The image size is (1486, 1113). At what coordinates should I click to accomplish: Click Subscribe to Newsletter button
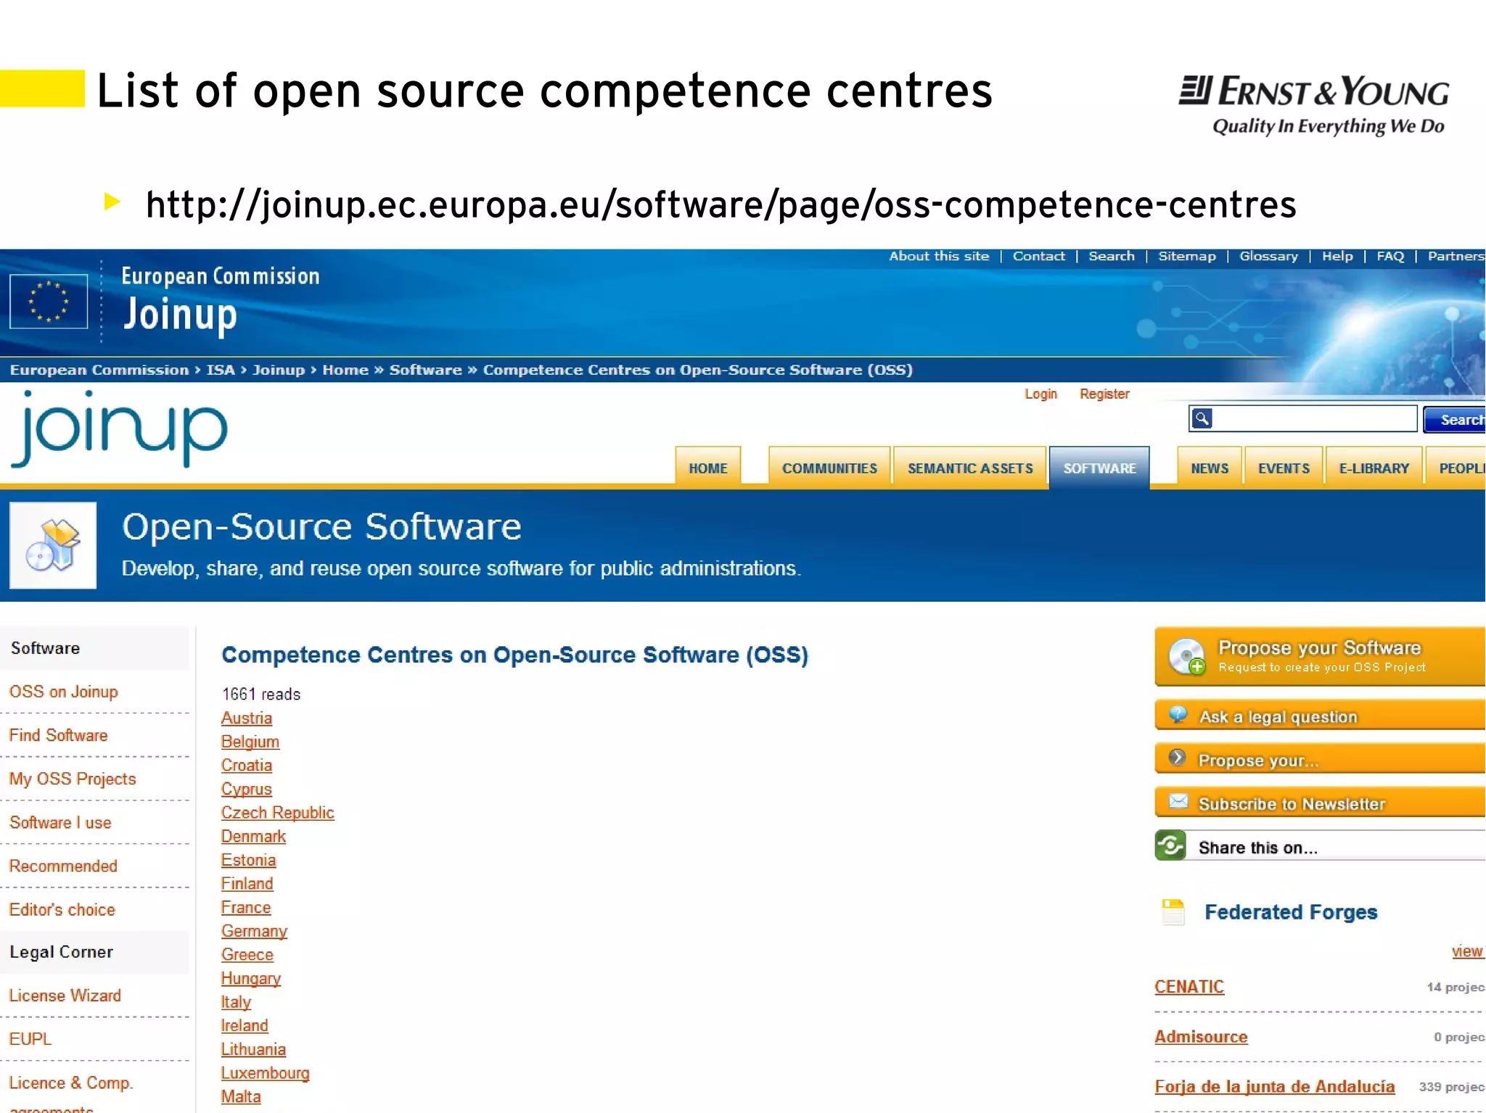1320,803
